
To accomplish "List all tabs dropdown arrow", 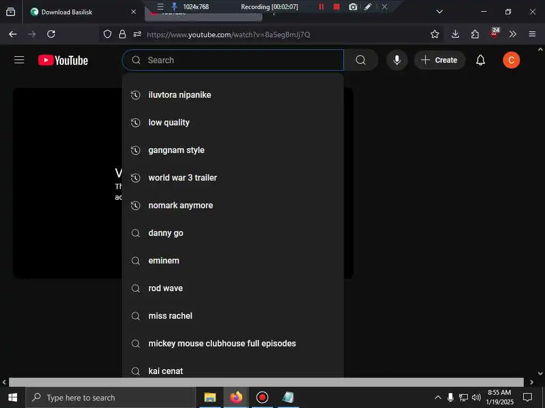I will [439, 12].
